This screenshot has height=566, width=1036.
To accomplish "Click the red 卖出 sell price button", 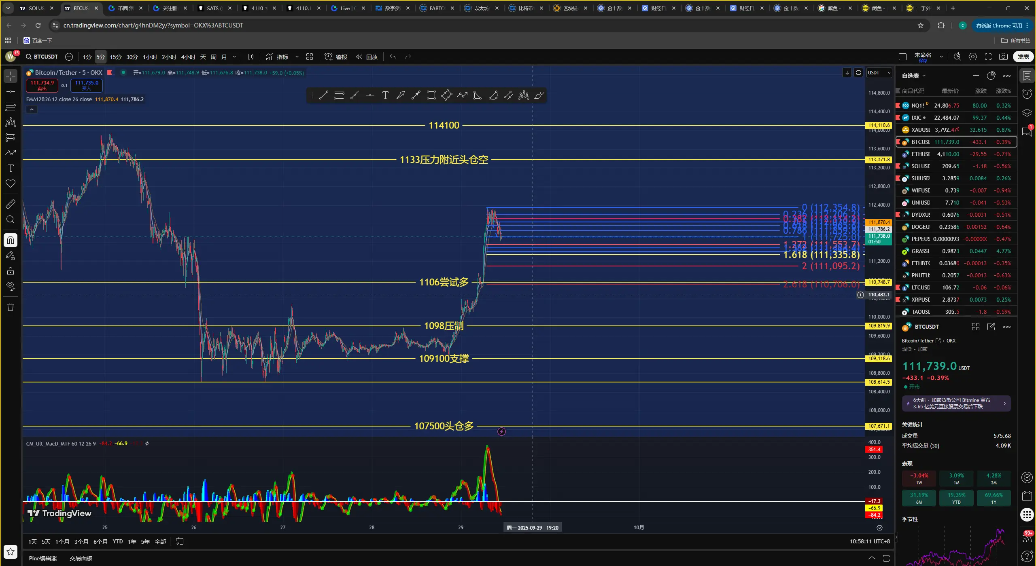I will point(42,85).
